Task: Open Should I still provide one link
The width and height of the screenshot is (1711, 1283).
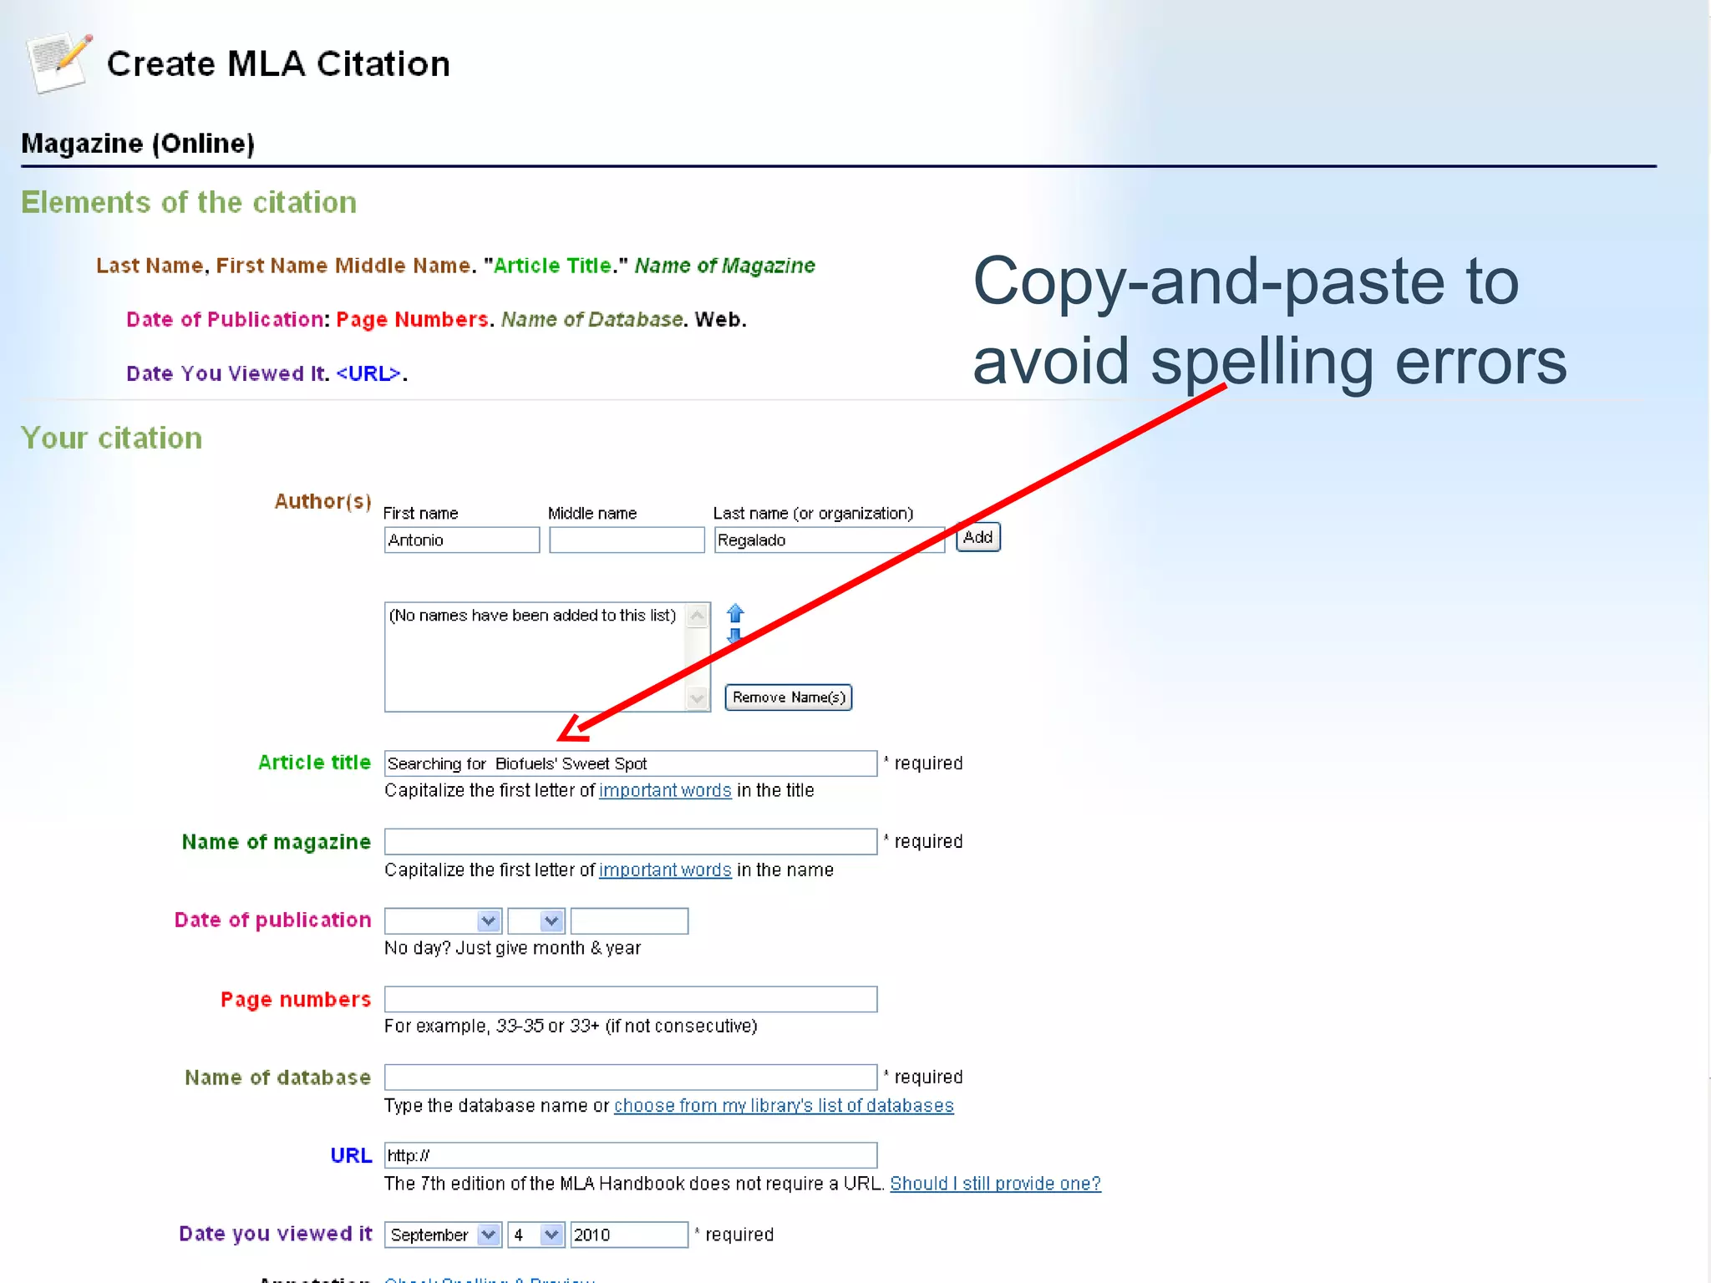Action: (995, 1184)
